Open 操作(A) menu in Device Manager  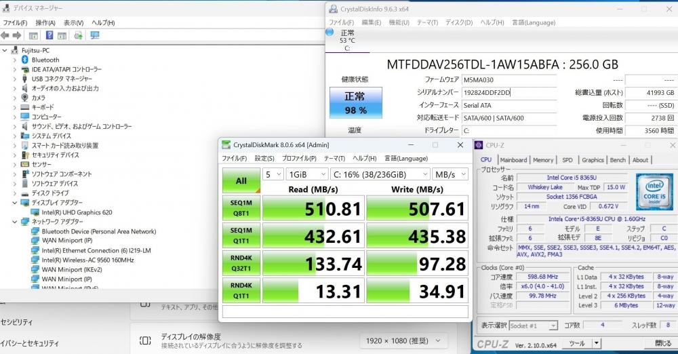45,22
